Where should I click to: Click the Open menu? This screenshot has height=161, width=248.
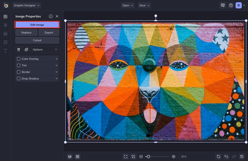coord(128,5)
